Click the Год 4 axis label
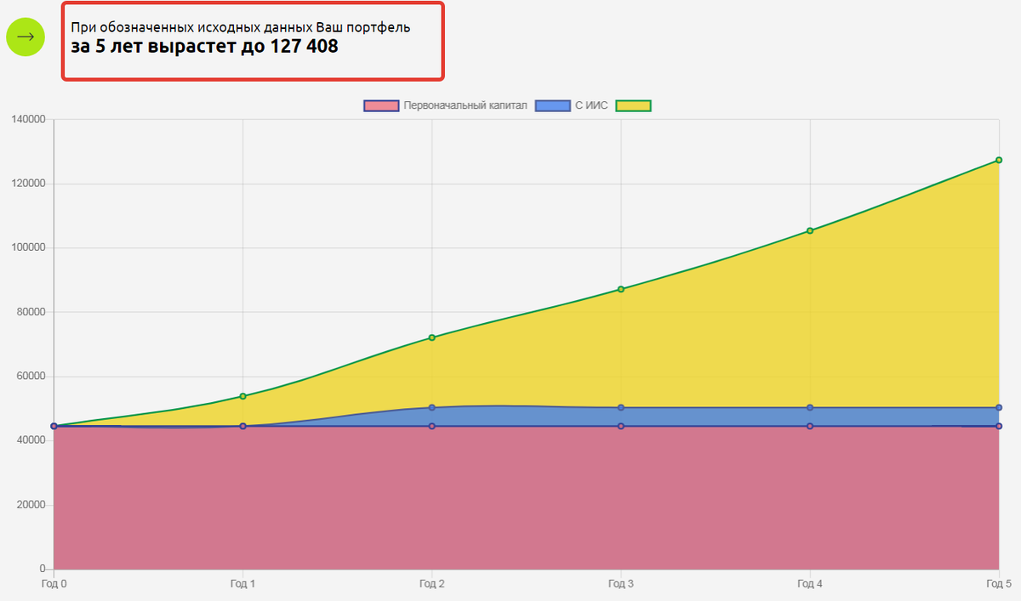The height and width of the screenshot is (601, 1021). click(810, 584)
